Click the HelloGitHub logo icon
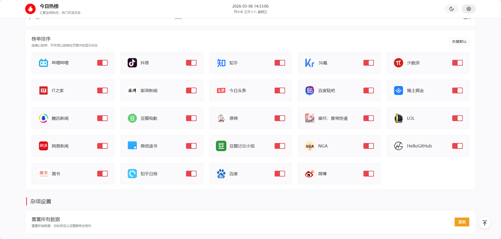The width and height of the screenshot is (501, 239). (x=398, y=146)
